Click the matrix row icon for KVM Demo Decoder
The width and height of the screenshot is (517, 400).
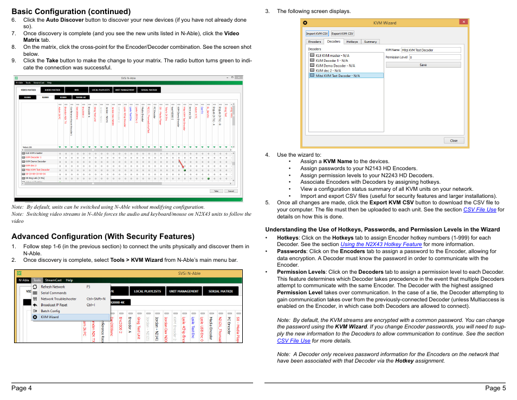(x=23, y=162)
